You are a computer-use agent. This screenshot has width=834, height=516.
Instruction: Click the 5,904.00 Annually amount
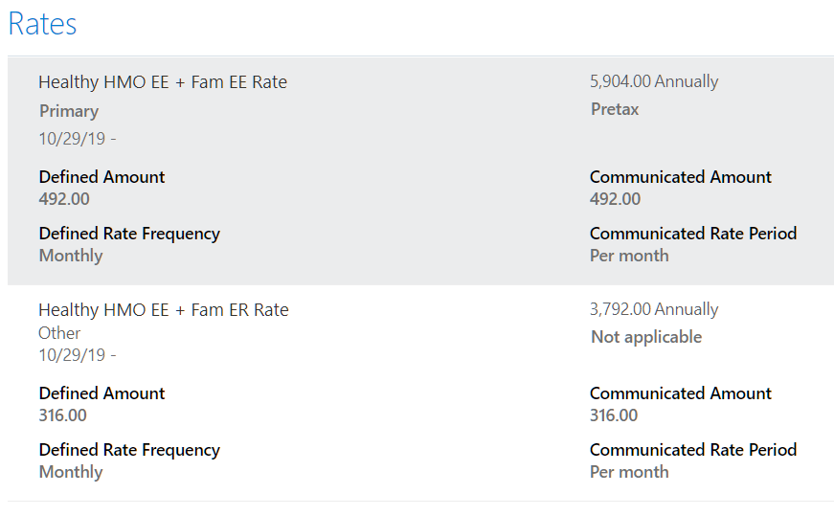click(654, 81)
